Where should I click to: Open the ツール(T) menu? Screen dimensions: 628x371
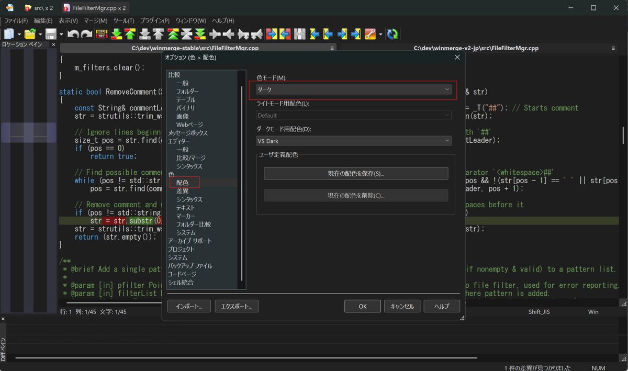point(124,20)
